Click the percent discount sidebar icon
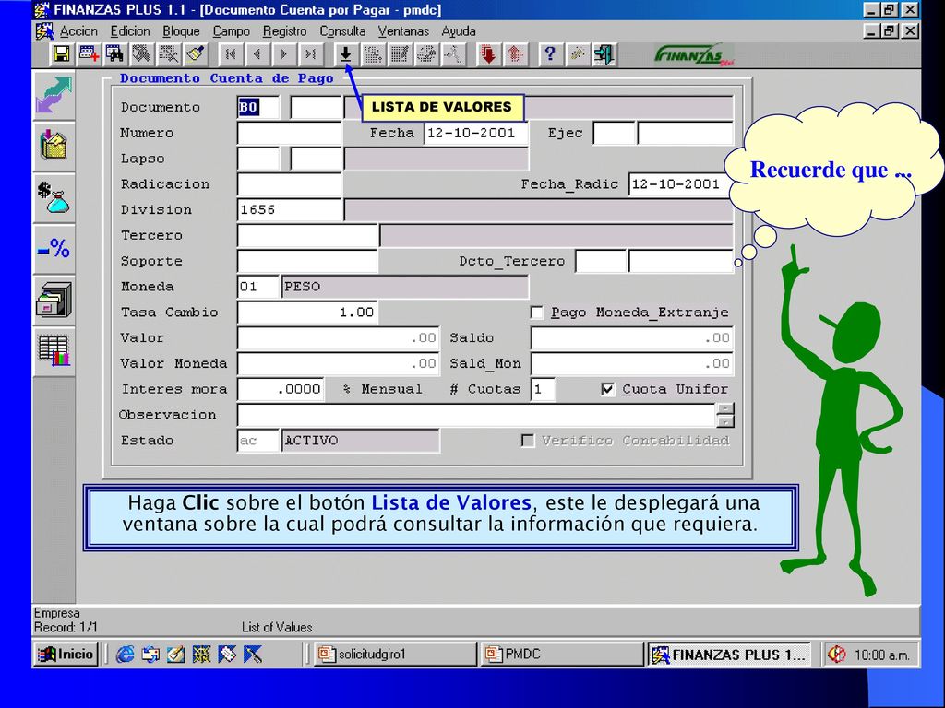Image resolution: width=945 pixels, height=708 pixels. click(54, 248)
